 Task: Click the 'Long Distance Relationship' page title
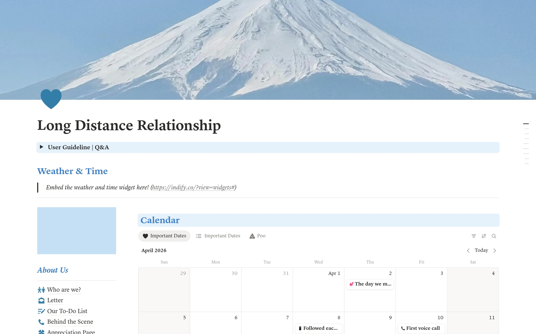tap(129, 125)
